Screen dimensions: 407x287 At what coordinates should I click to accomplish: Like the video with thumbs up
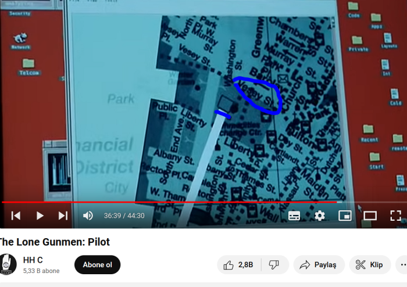(x=238, y=265)
